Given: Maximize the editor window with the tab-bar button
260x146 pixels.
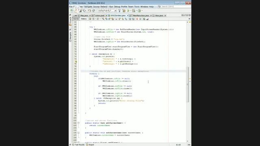Looking at the screenshot, I should [x=190, y=15].
